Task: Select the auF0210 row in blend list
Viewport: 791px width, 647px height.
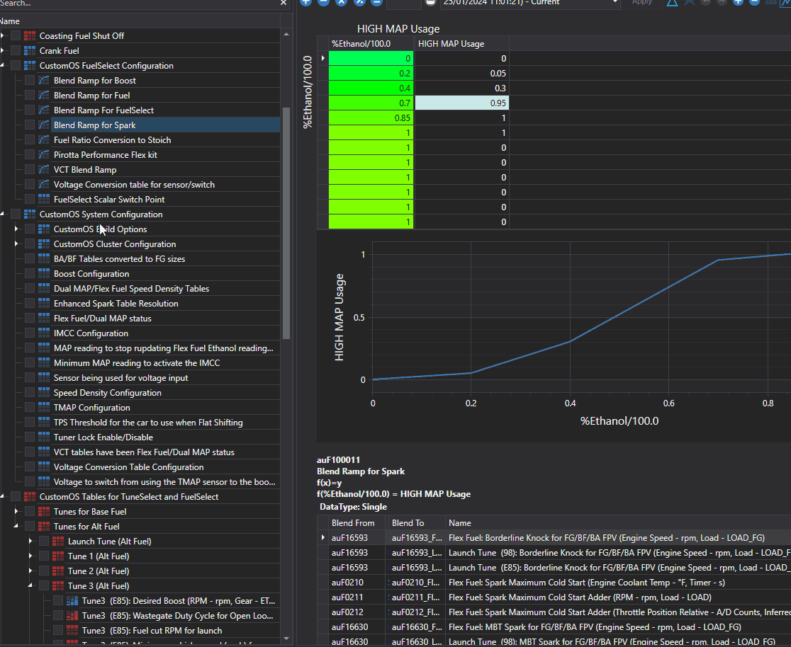Action: 555,583
